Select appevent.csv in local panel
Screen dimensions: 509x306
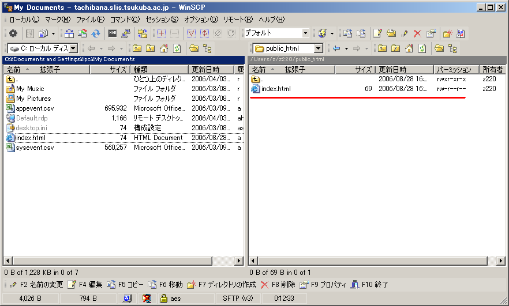35,108
